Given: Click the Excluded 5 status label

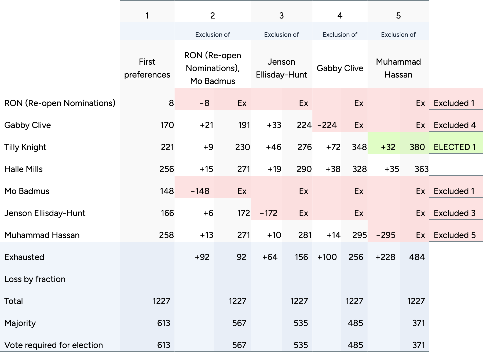Looking at the screenshot, I should coord(455,235).
